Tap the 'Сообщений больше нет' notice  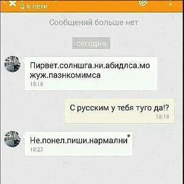[94, 23]
